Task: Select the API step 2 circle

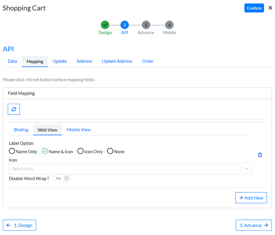Action: pyautogui.click(x=125, y=25)
